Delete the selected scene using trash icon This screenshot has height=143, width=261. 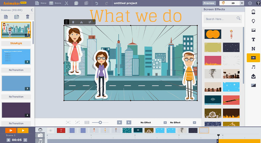tap(27, 17)
